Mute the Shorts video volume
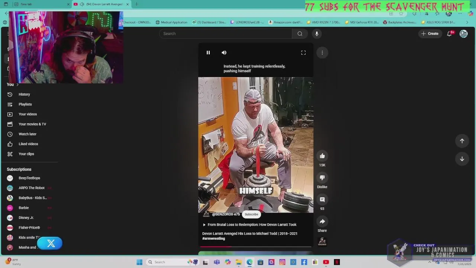476x268 pixels. click(224, 52)
